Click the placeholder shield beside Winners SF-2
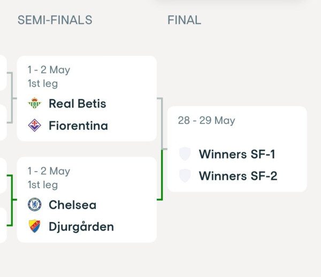The image size is (321, 277). coord(185,175)
